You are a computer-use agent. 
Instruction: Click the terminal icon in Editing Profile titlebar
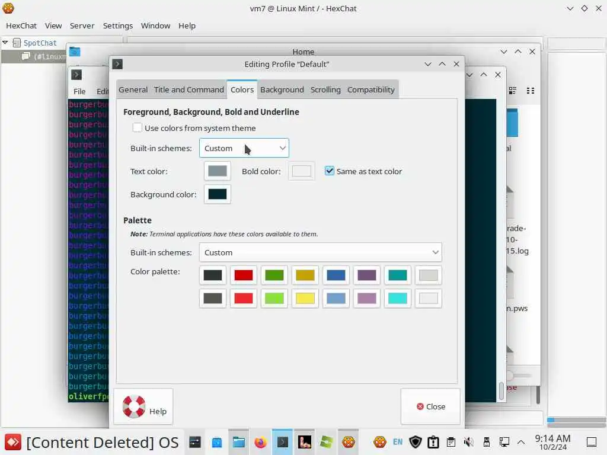(x=117, y=64)
